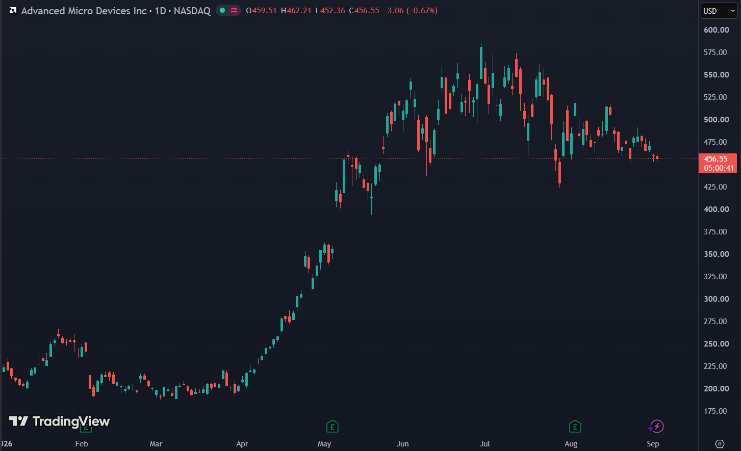The image size is (741, 451).
Task: Click the close value C456.55 in legend
Action: (364, 11)
